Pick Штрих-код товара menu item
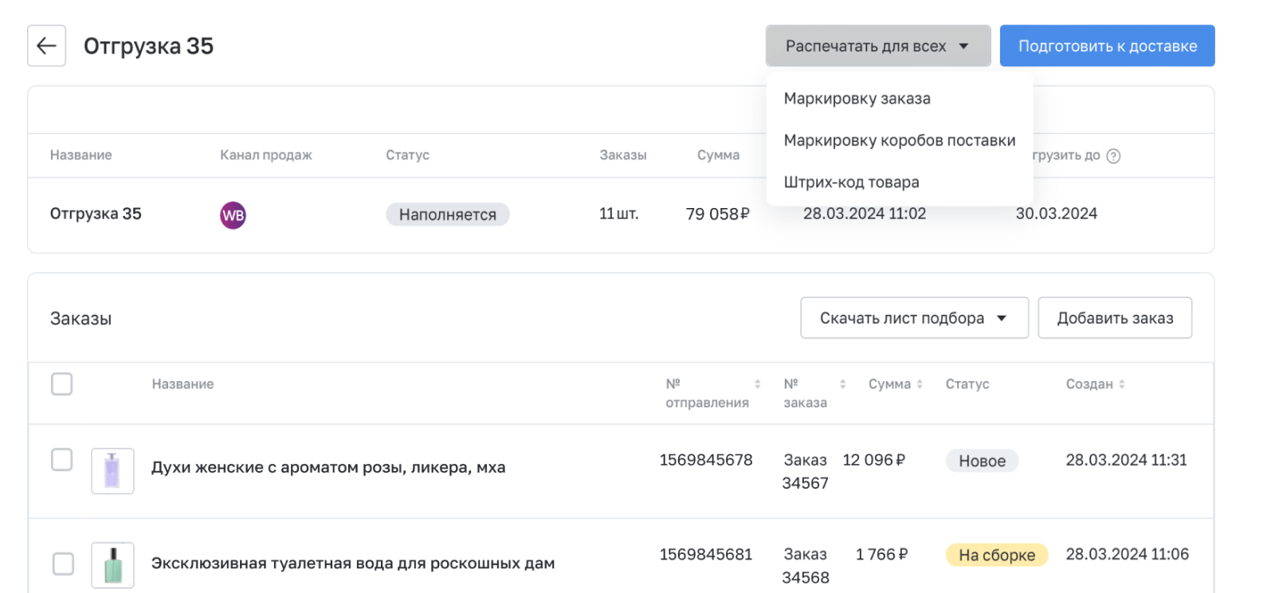 click(x=851, y=183)
